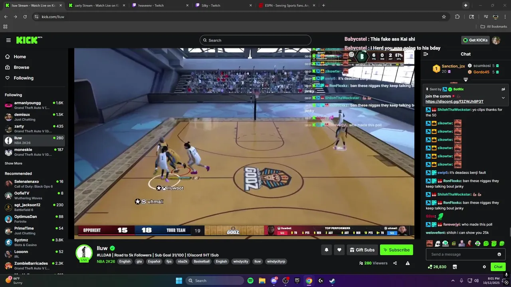The height and width of the screenshot is (287, 511).
Task: Open File Explorer from the taskbar
Action: [x=262, y=281]
